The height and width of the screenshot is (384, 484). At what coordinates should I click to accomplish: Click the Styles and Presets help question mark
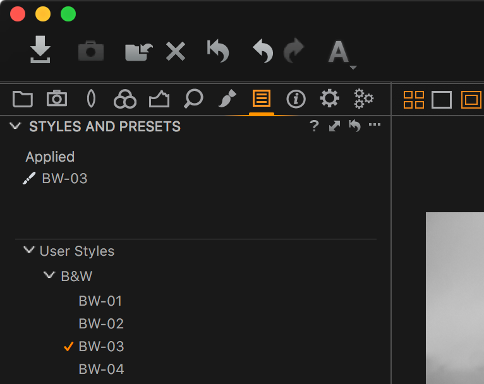tap(314, 126)
